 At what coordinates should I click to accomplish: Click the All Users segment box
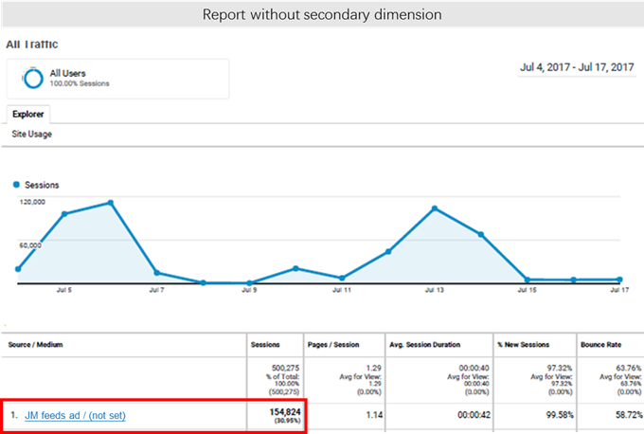(117, 79)
